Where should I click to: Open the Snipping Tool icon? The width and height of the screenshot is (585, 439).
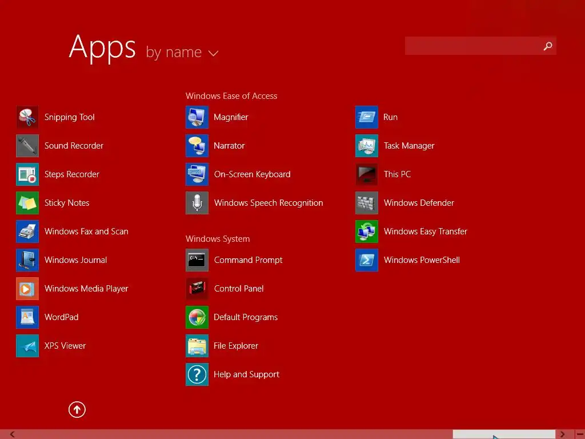27,117
